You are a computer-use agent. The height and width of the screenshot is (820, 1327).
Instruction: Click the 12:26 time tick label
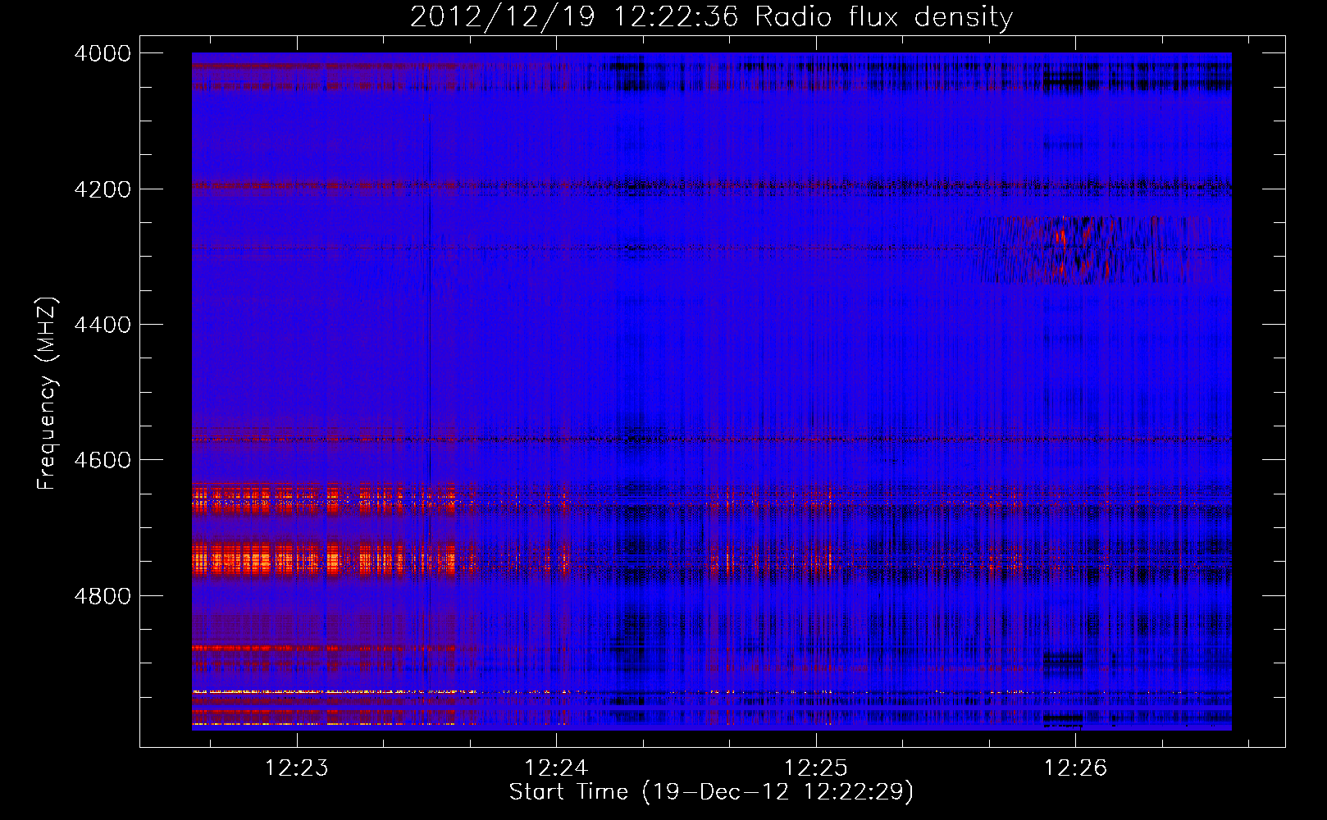click(1075, 768)
